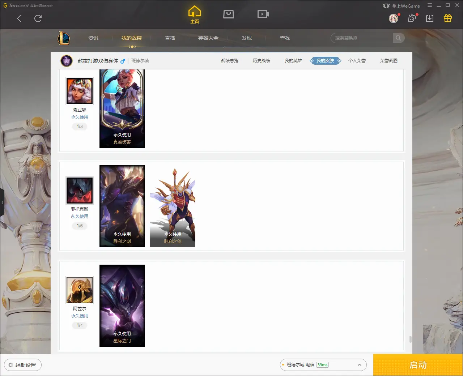
Task: Open 辅助设置 settings button
Action: coord(23,365)
